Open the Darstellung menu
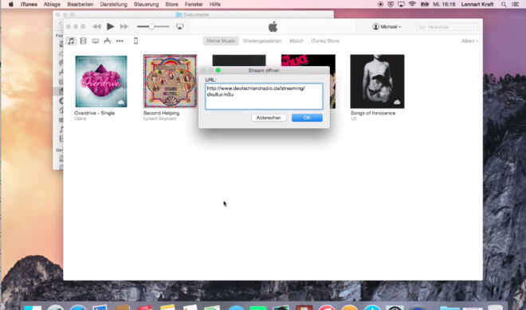 113,4
